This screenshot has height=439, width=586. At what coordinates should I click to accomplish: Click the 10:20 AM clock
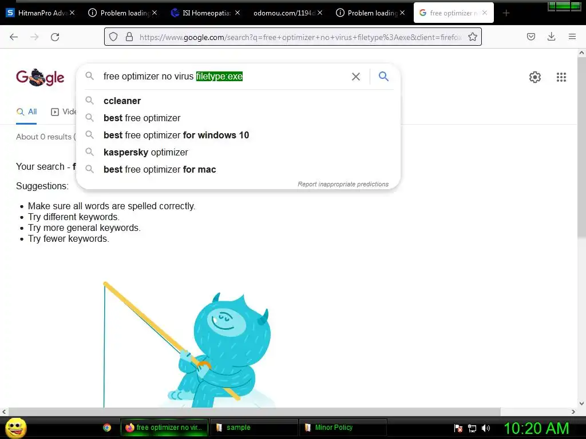(536, 428)
